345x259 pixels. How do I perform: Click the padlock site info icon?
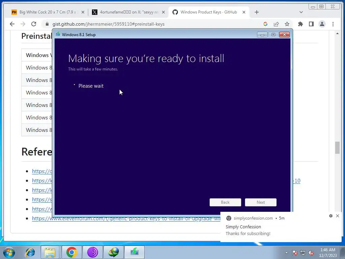pos(47,24)
